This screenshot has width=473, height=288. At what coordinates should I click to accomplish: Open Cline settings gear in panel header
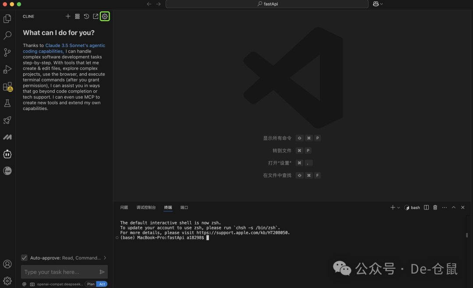[105, 16]
